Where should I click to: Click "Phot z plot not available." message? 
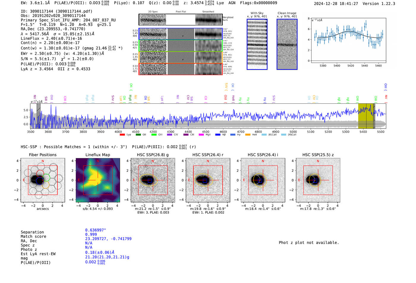point(309,243)
